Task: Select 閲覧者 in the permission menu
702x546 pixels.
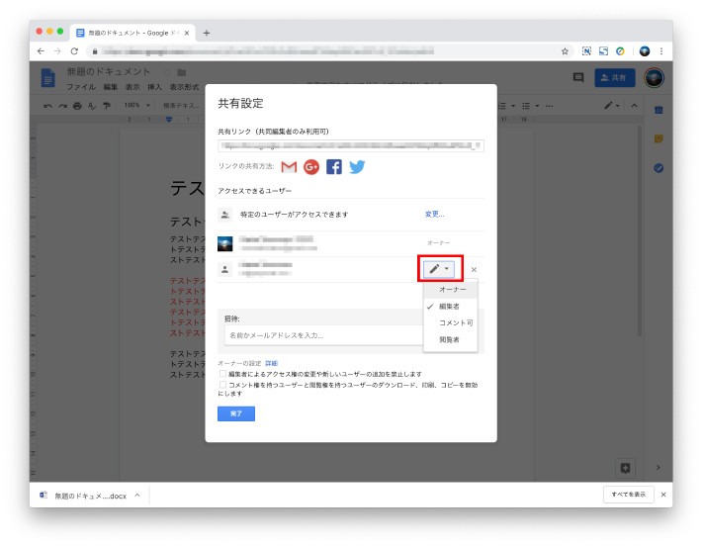Action: click(x=451, y=339)
